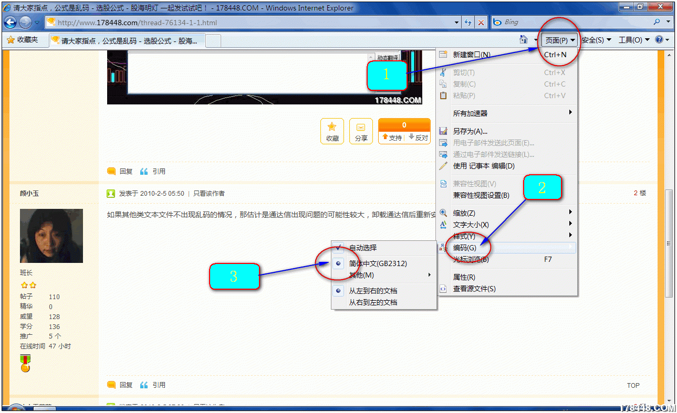Click the vertical scrollbar thumb
677x413 pixels.
coord(669,243)
